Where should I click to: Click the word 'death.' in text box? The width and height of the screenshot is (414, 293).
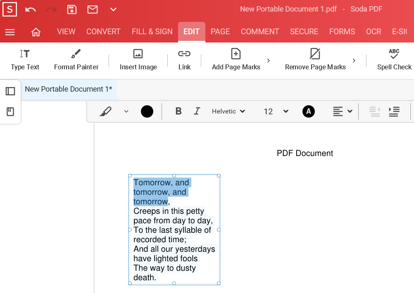(x=145, y=277)
